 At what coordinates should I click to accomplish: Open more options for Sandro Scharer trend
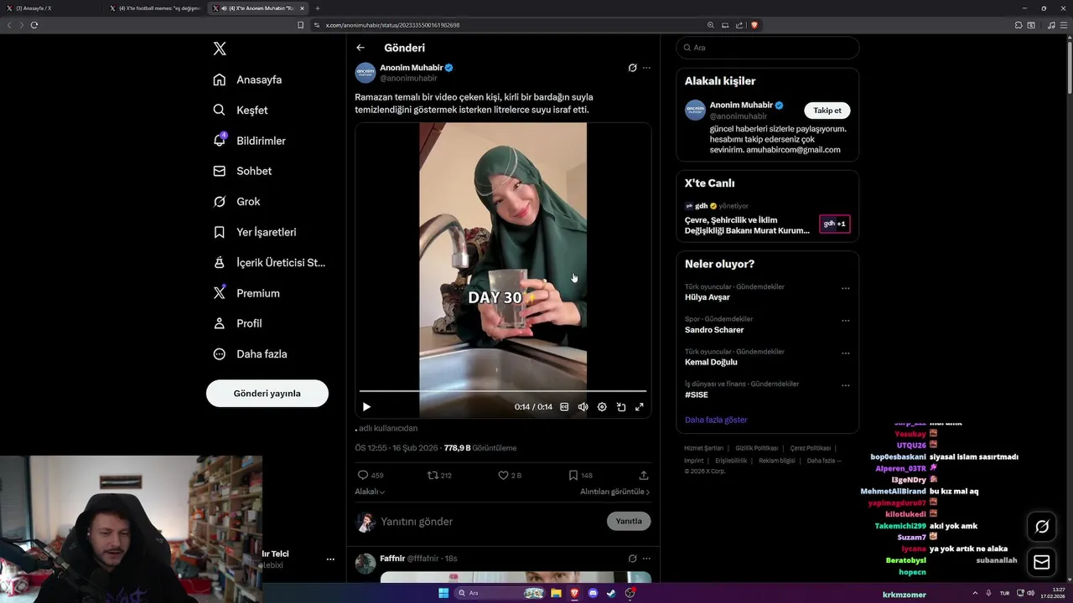click(x=845, y=321)
